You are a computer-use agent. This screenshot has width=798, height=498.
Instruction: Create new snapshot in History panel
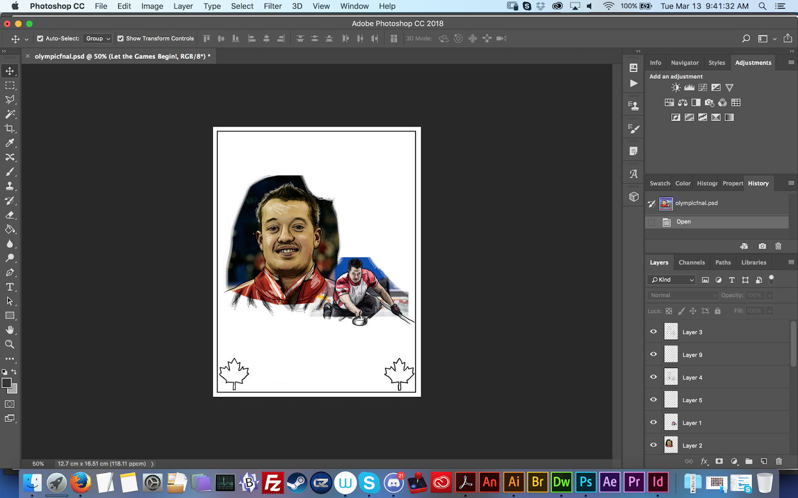tap(762, 246)
